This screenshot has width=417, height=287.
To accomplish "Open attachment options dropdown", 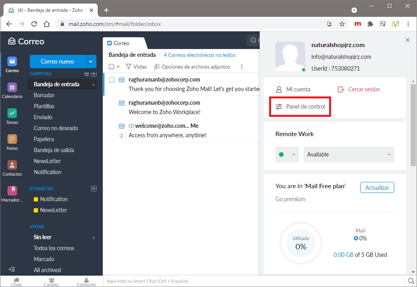I will click(192, 67).
